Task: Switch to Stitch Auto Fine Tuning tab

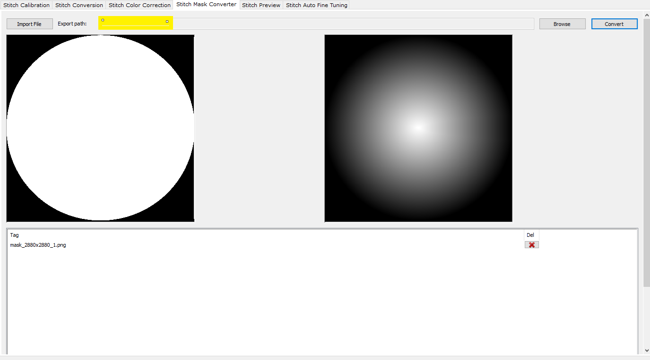Action: point(316,5)
